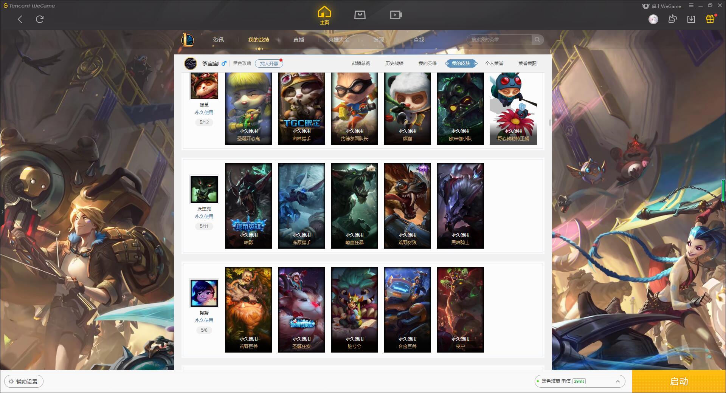The image size is (726, 393).
Task: Click the 启动 launch button
Action: click(679, 381)
